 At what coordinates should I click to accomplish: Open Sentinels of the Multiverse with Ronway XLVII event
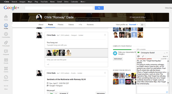(66, 79)
